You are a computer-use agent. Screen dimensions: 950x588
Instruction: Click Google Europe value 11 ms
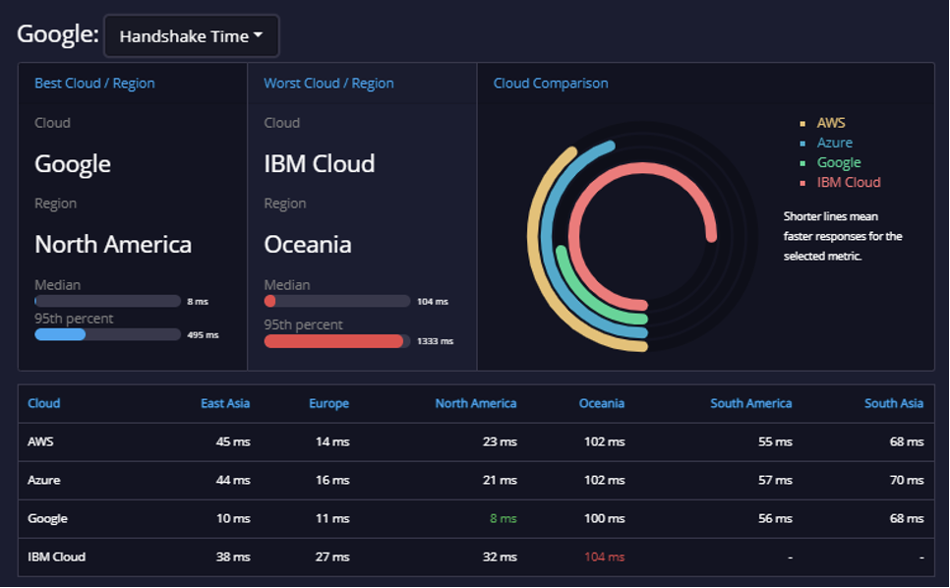click(x=332, y=519)
